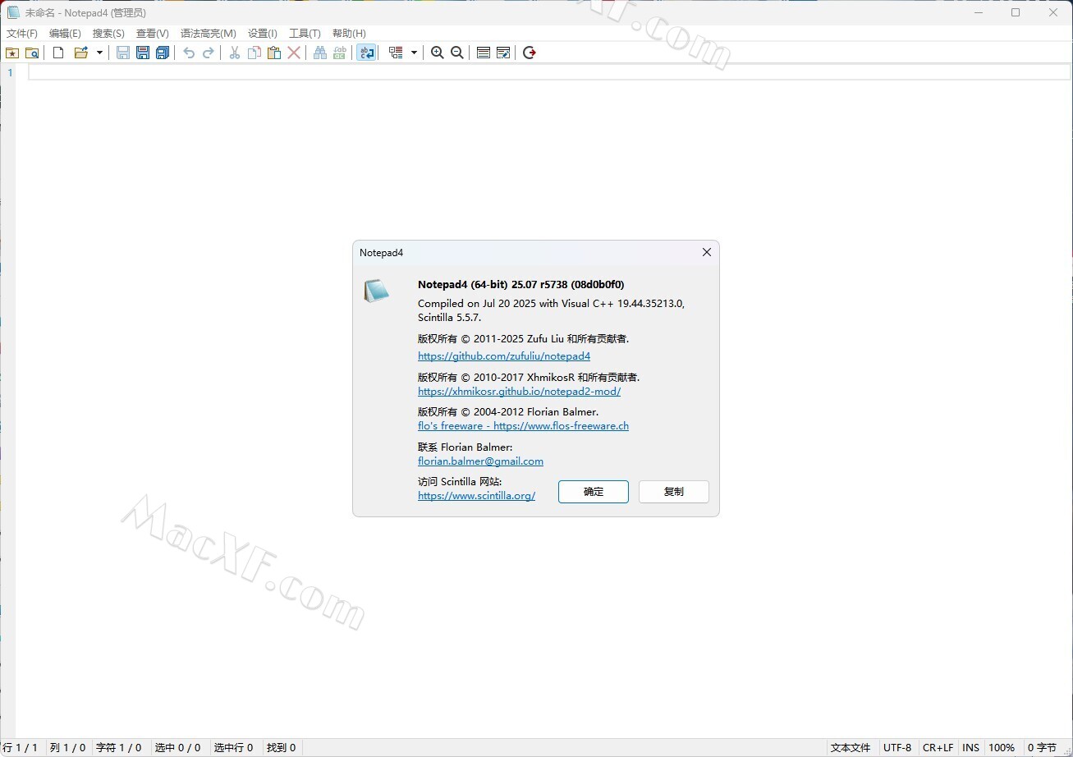Click the 字符 1 / 0 status entry
1073x757 pixels.
119,748
